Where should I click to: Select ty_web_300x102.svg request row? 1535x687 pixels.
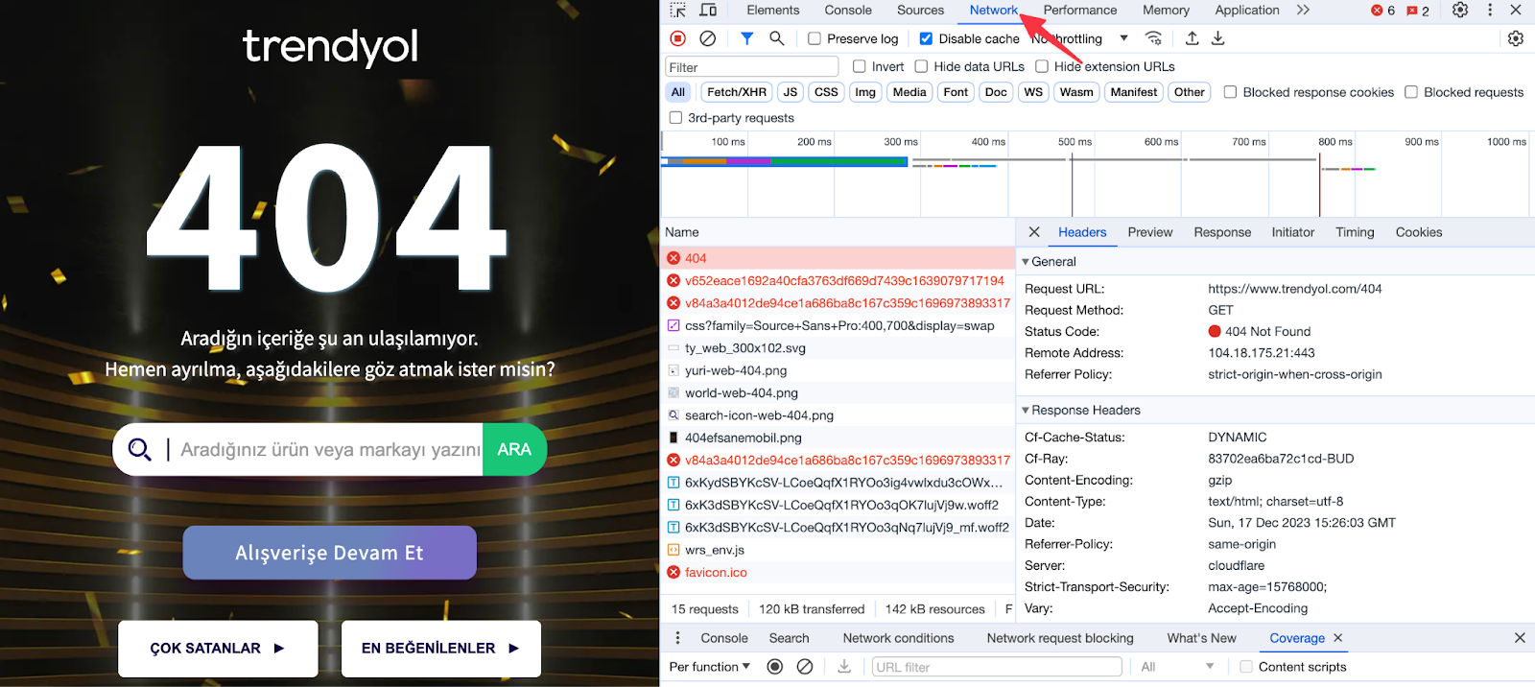point(838,348)
